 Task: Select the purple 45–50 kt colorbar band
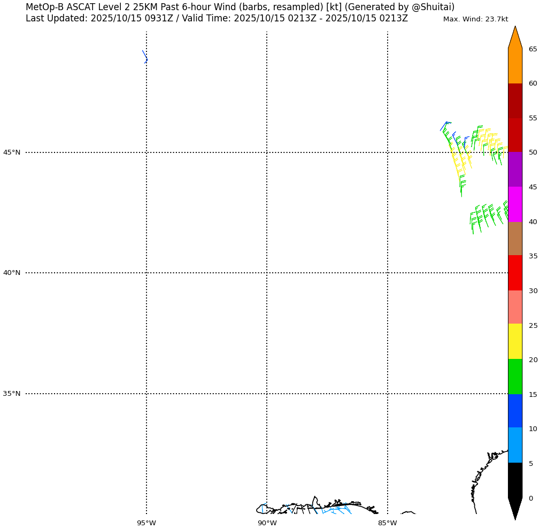click(515, 170)
